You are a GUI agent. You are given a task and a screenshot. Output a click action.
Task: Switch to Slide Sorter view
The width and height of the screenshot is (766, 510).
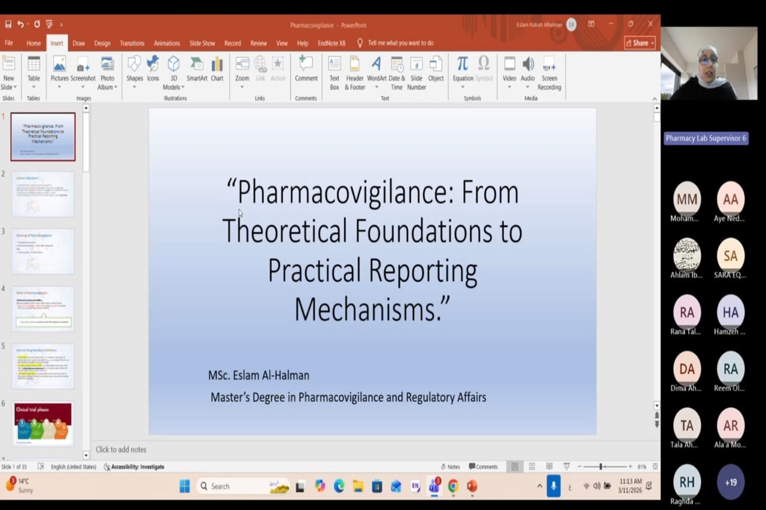pyautogui.click(x=531, y=466)
